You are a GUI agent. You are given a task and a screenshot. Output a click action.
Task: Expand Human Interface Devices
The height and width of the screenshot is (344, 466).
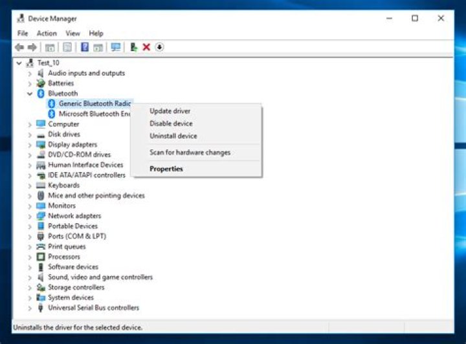pyautogui.click(x=30, y=165)
